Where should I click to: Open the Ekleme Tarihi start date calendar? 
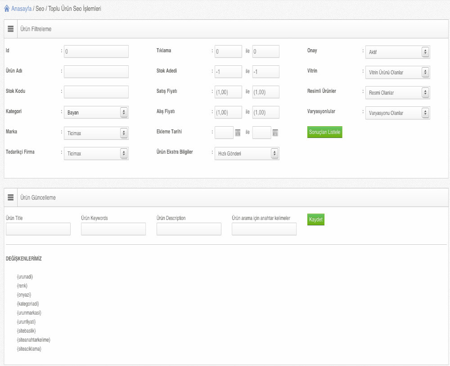pyautogui.click(x=238, y=133)
